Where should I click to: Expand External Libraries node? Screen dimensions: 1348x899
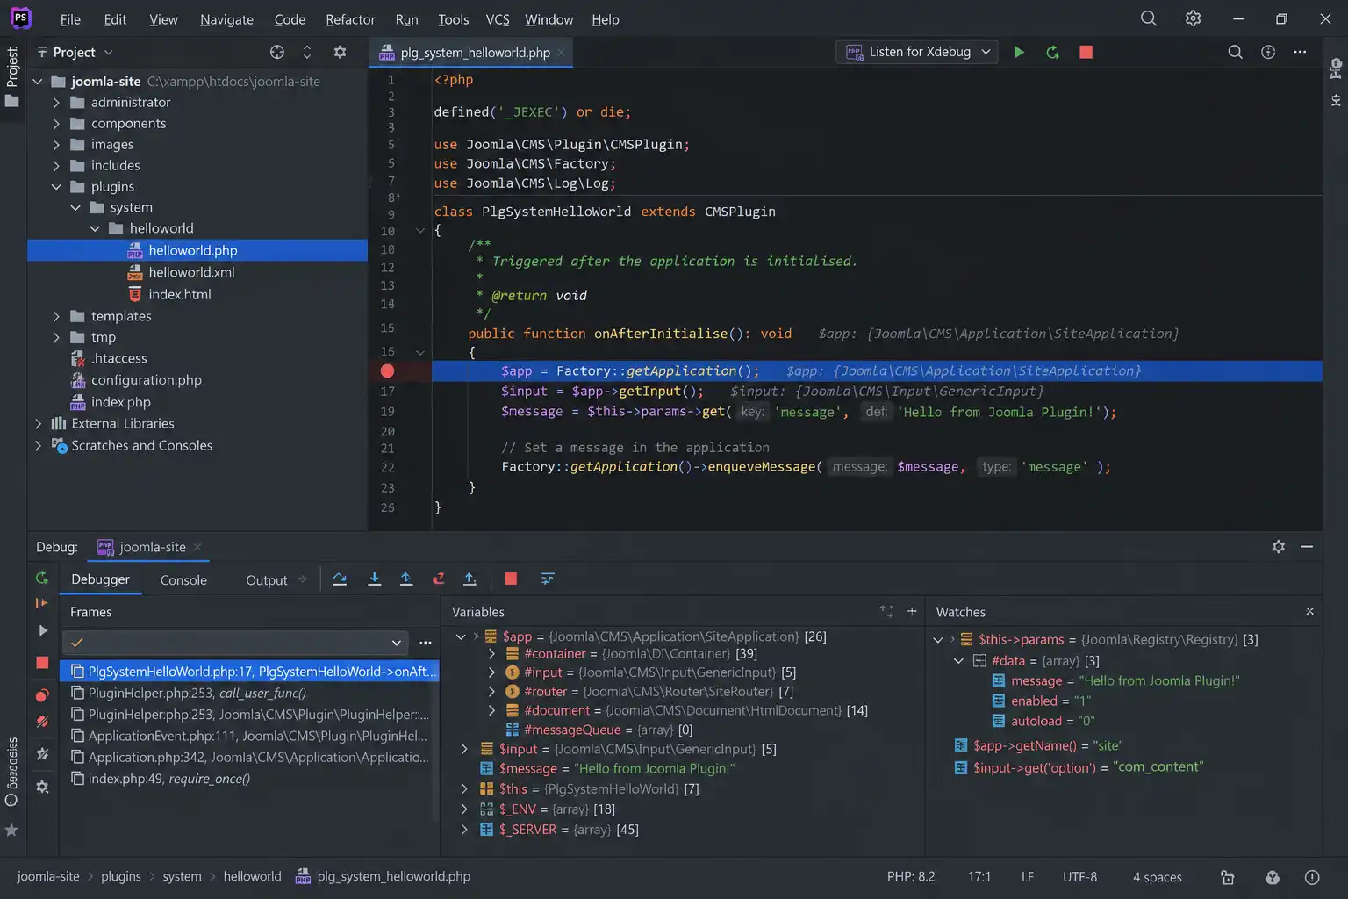(38, 423)
